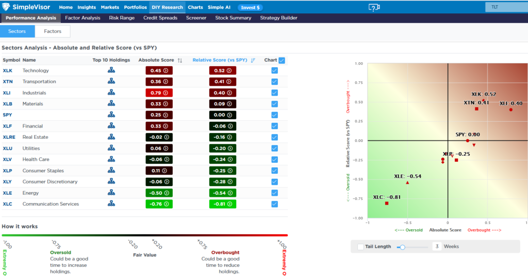Screen dimensions: 528x276
Task: Expand XLC relative score -0.81 details
Action: tap(223, 204)
